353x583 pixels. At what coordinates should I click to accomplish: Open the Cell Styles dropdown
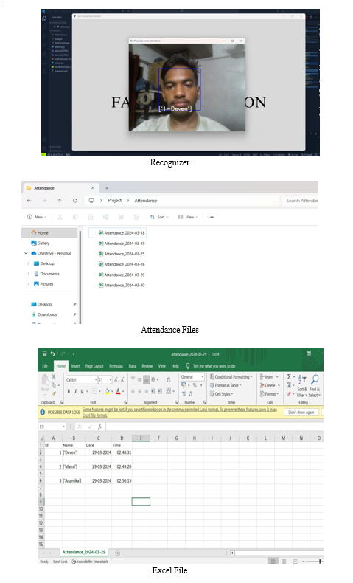222,394
